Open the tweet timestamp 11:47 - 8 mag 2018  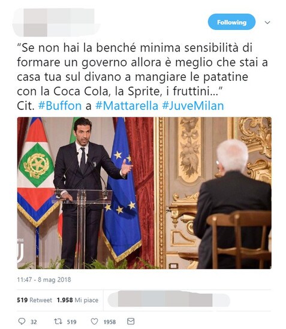point(44,280)
